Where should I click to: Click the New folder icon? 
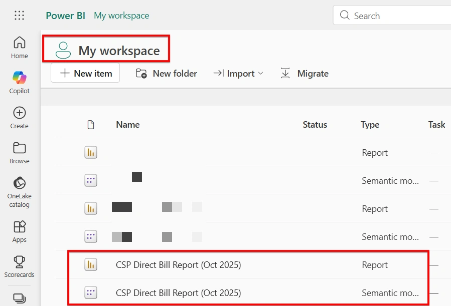coord(141,74)
